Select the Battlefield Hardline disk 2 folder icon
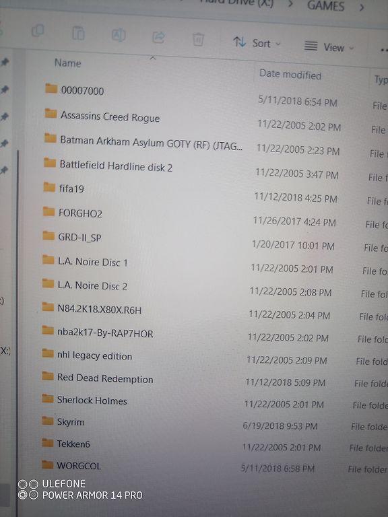388x517 pixels. (x=50, y=162)
